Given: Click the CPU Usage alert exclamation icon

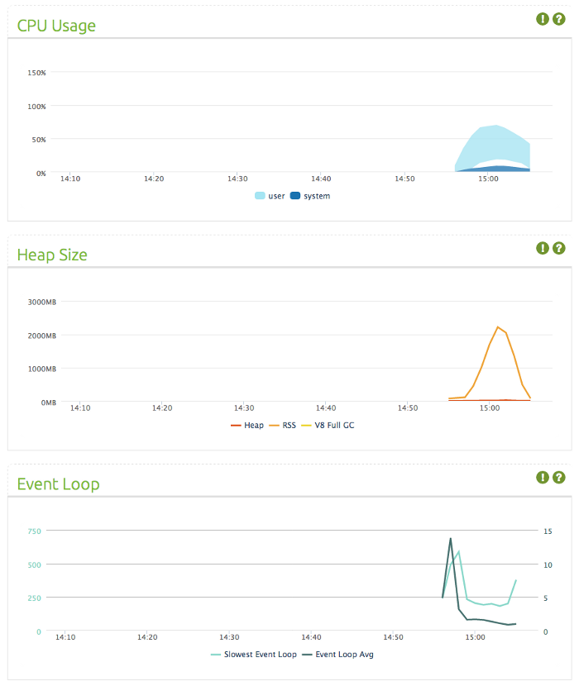Looking at the screenshot, I should (543, 19).
